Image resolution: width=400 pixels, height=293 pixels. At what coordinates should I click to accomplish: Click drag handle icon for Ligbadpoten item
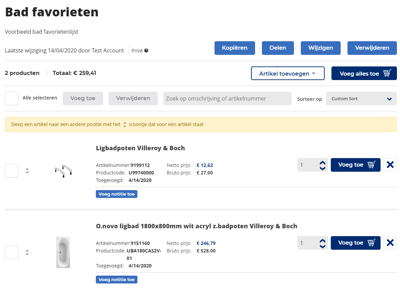pyautogui.click(x=27, y=171)
